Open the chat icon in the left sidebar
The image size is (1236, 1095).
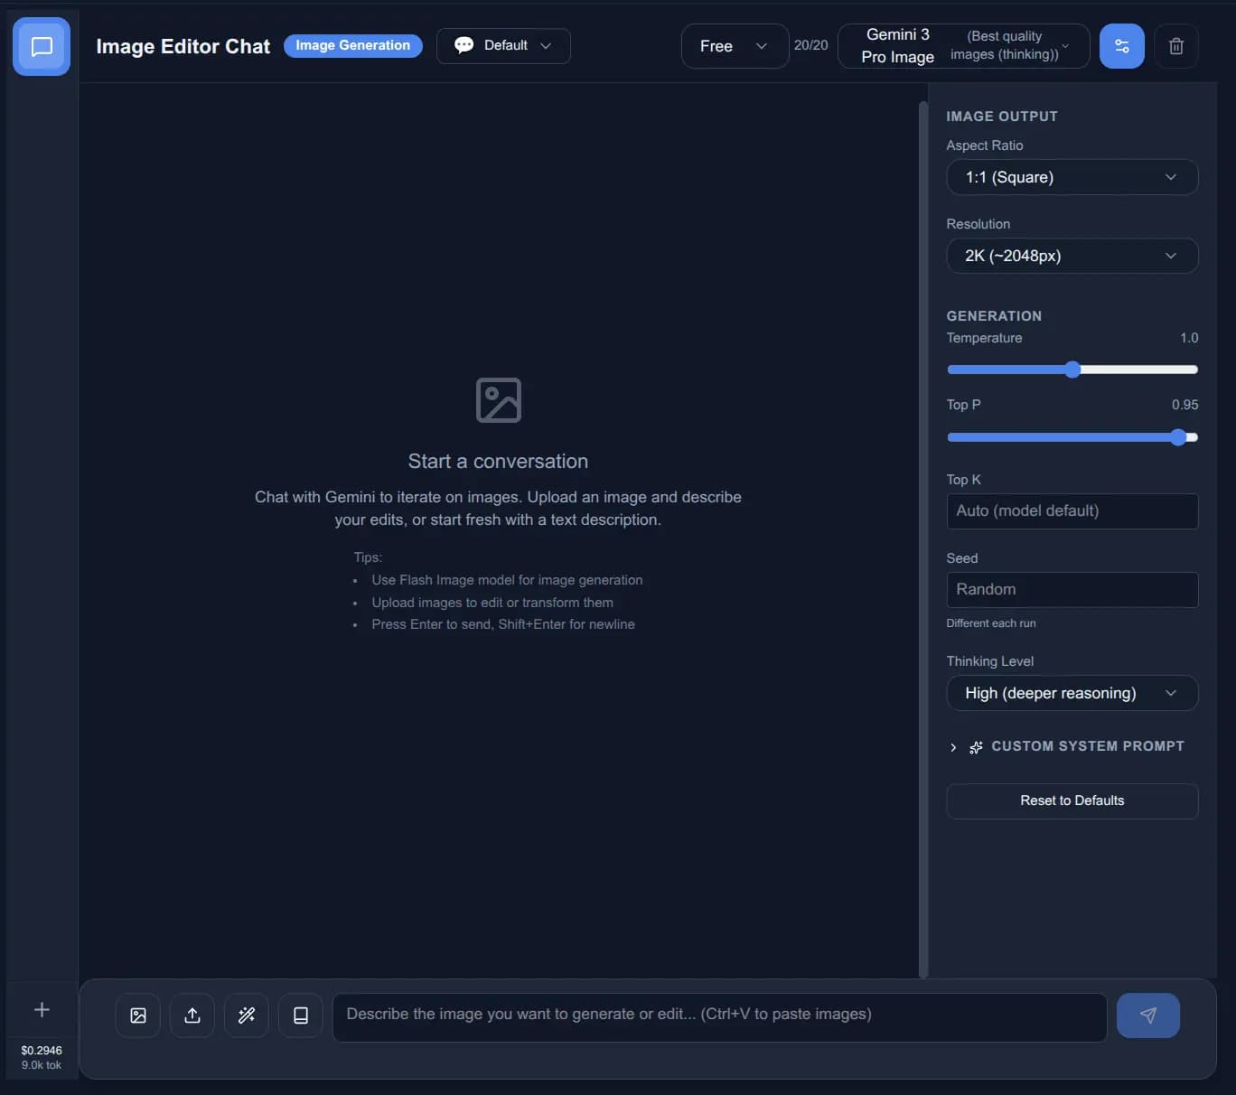pyautogui.click(x=41, y=45)
